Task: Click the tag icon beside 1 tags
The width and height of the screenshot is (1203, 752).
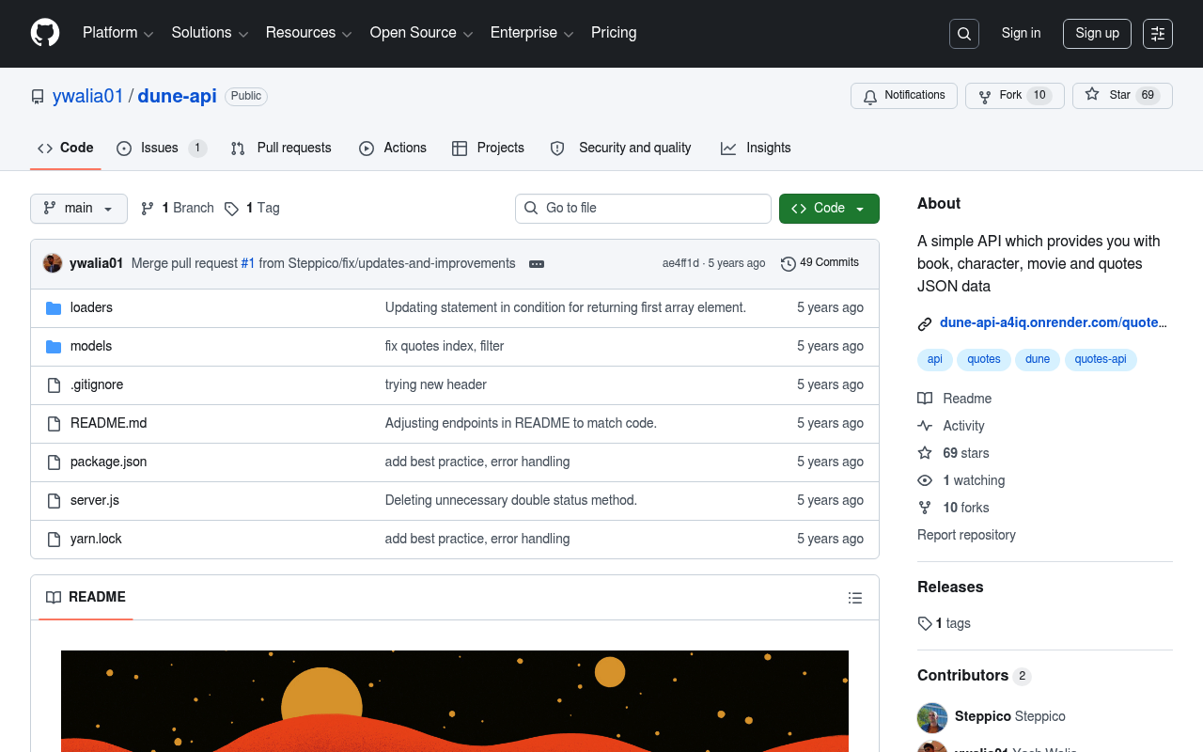Action: click(x=925, y=623)
